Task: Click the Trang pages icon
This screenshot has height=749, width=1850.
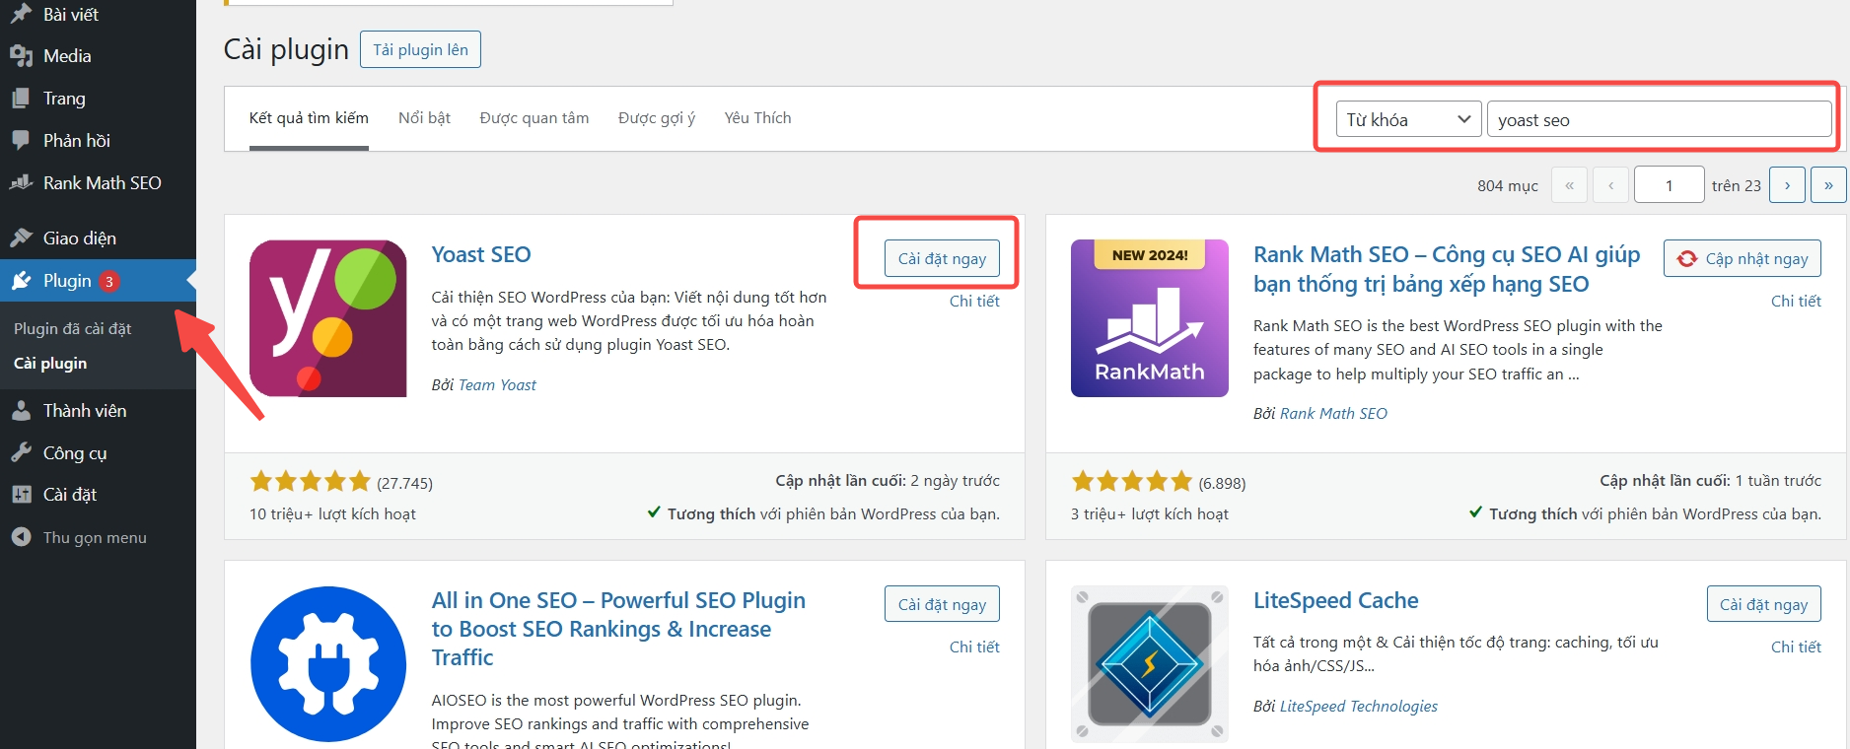Action: (21, 99)
